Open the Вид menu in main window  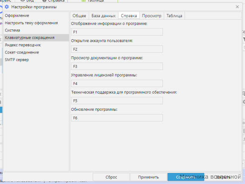pos(27,1)
